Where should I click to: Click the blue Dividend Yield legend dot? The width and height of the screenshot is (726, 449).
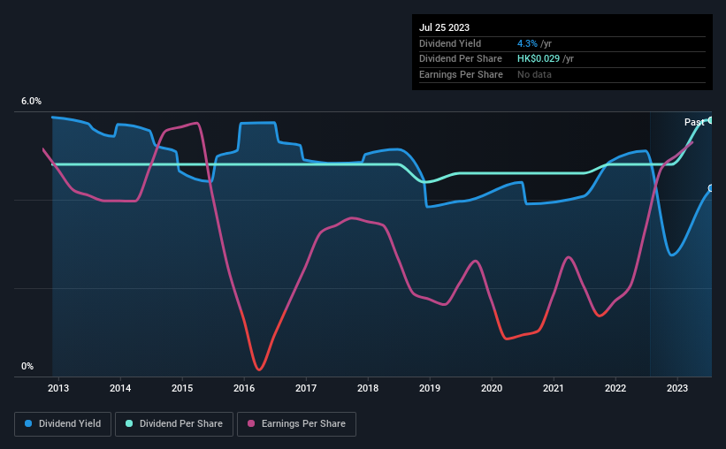coord(28,423)
